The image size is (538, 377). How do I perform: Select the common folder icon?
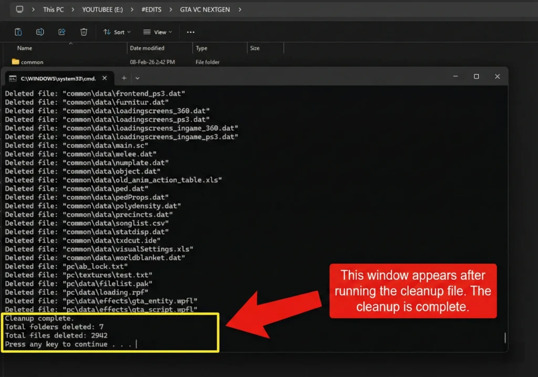15,62
